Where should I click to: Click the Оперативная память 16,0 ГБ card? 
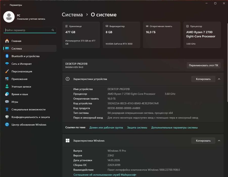pos(162,35)
